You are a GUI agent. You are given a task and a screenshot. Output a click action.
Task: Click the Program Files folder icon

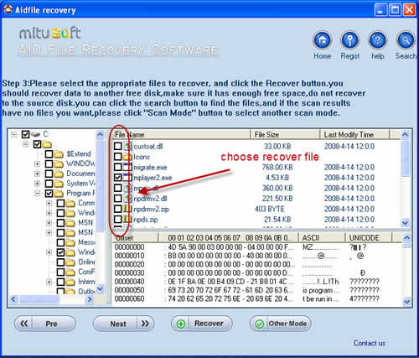tap(59, 193)
